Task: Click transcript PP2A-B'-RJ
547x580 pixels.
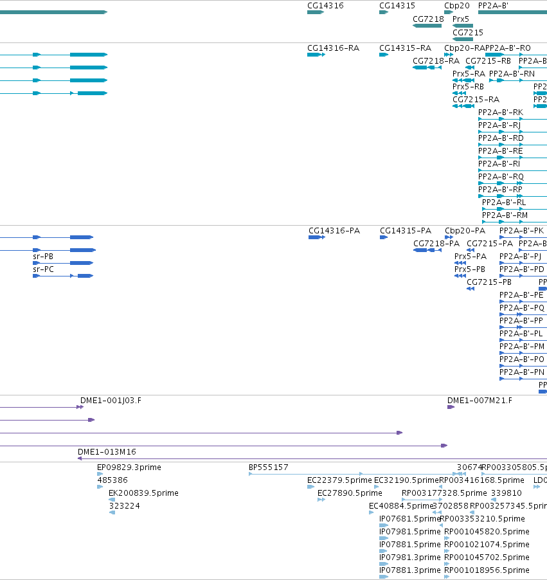Action: [x=499, y=125]
